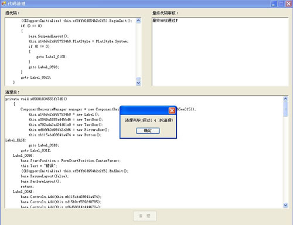Click 'goto Label_031E;' in cleaned code
This screenshot has width=293, height=225.
tap(36, 150)
